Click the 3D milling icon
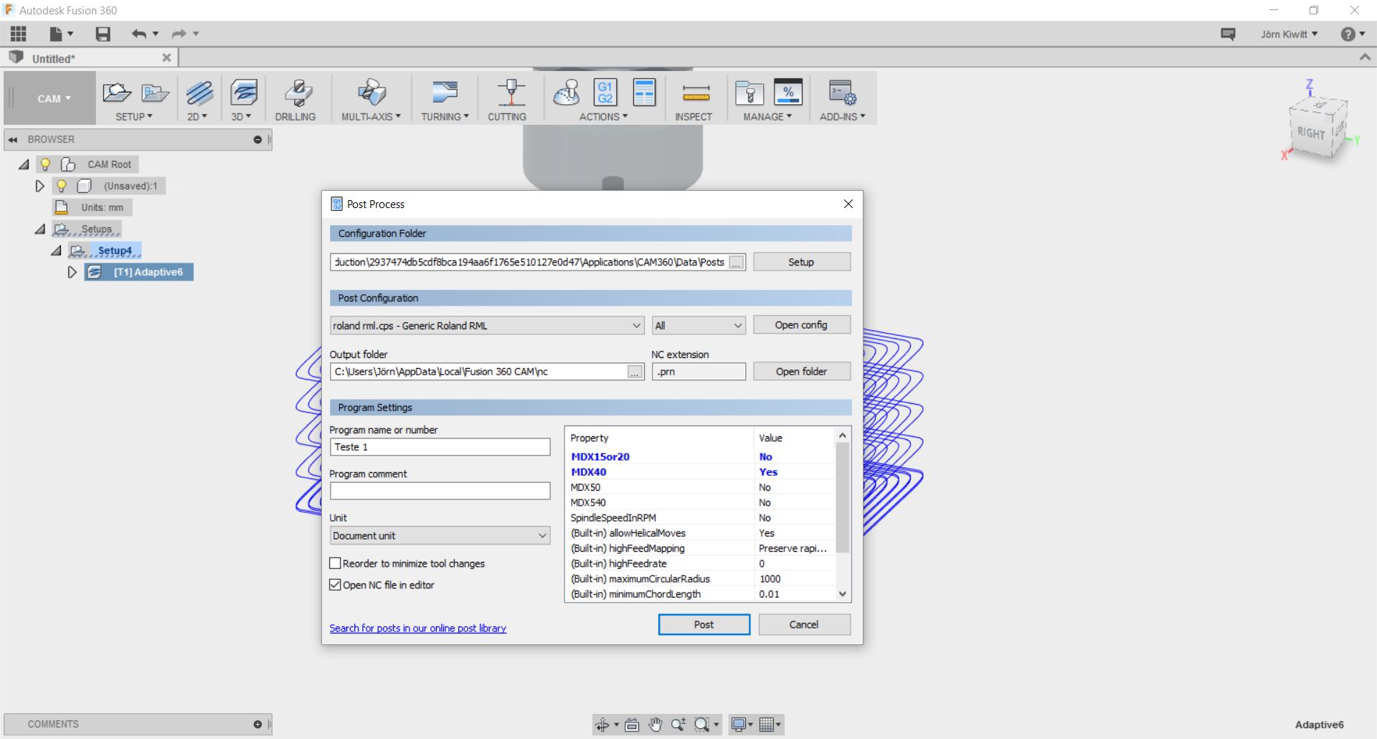This screenshot has width=1377, height=739. pyautogui.click(x=244, y=93)
